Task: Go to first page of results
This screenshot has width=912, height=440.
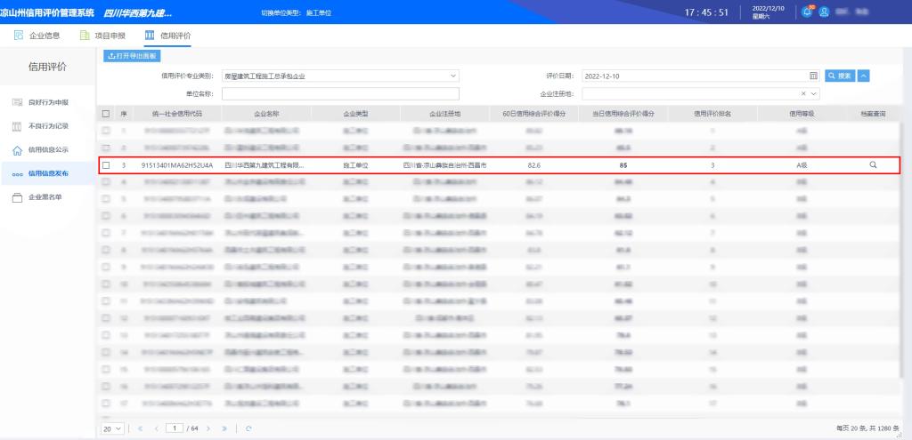Action: click(140, 428)
